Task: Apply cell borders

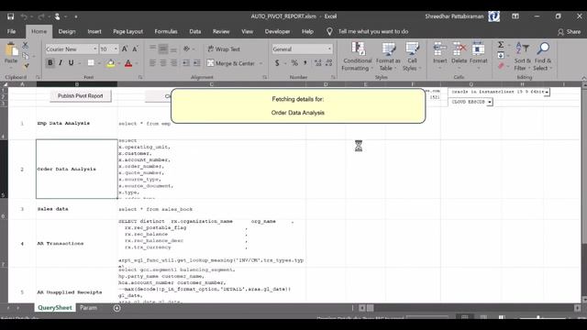Action: click(91, 63)
